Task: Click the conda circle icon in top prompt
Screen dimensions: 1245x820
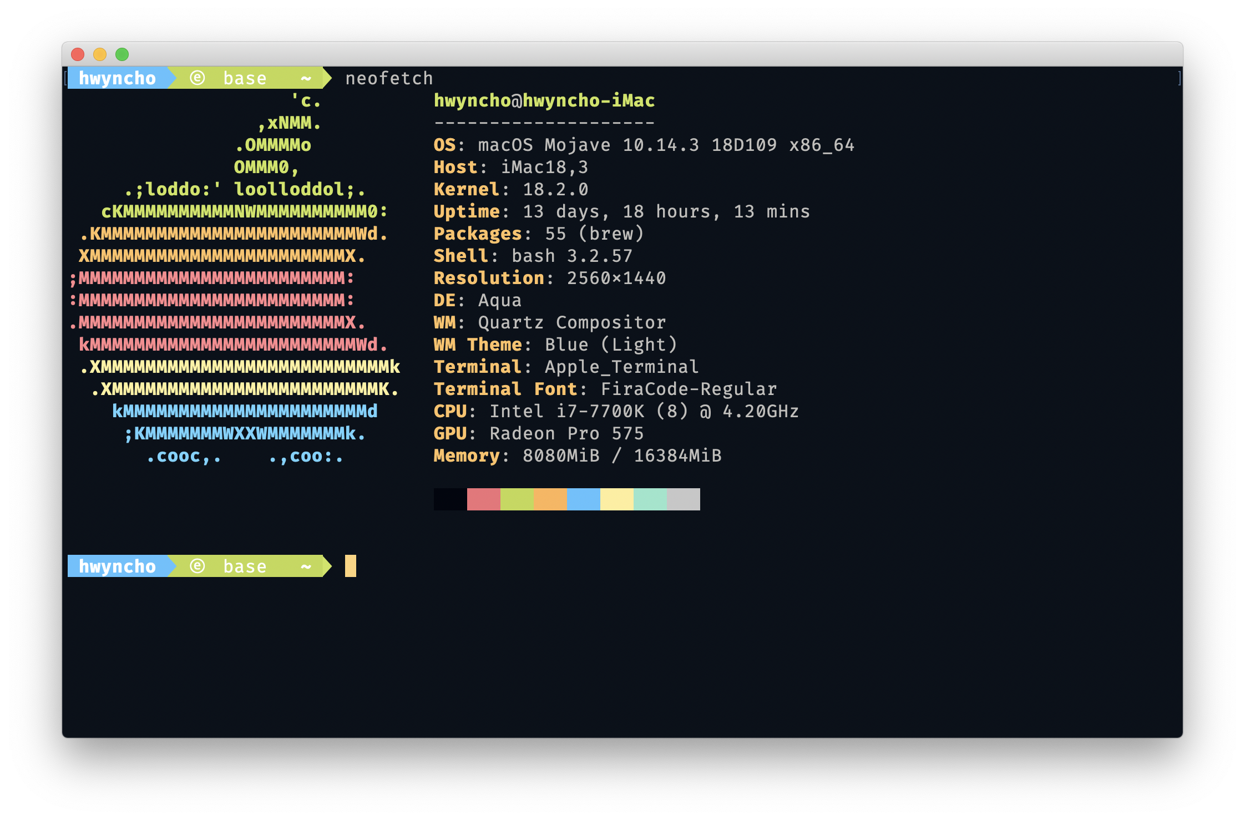Action: 198,78
